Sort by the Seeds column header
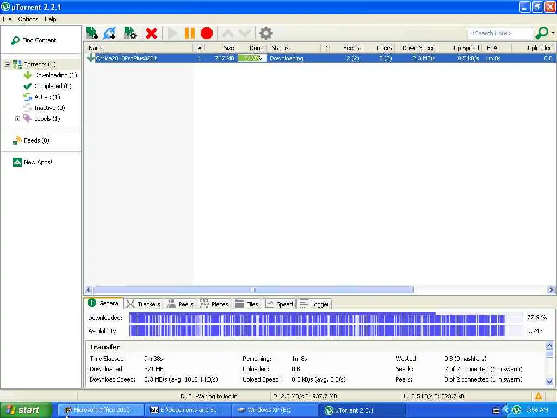This screenshot has width=557, height=418. 346,48
